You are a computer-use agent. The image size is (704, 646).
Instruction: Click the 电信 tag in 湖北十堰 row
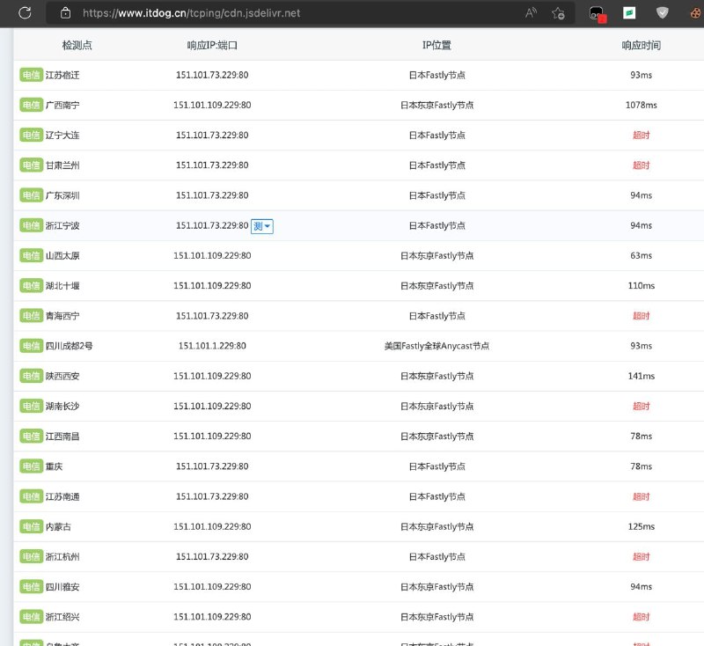click(31, 285)
